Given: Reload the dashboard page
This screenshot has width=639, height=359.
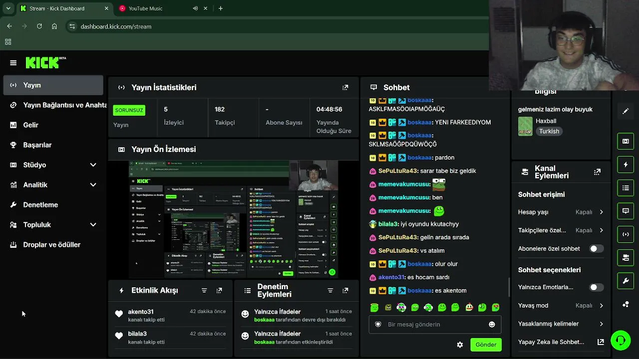Looking at the screenshot, I should tap(39, 26).
